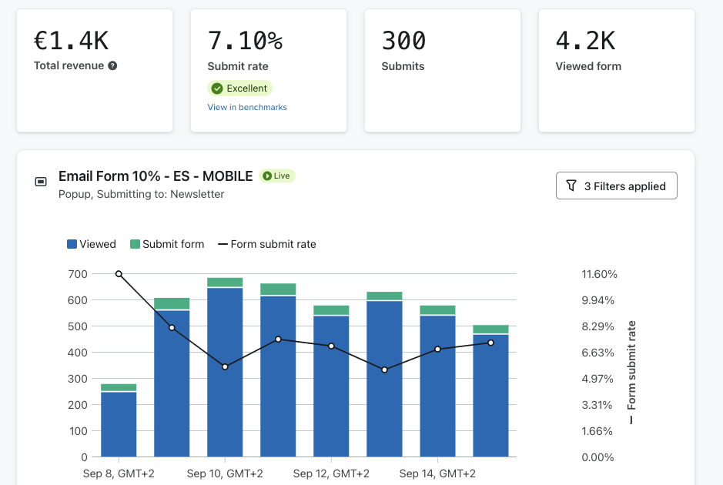Click the Sep 8 blue Viewed bar
The width and height of the screenshot is (723, 485).
pos(119,423)
